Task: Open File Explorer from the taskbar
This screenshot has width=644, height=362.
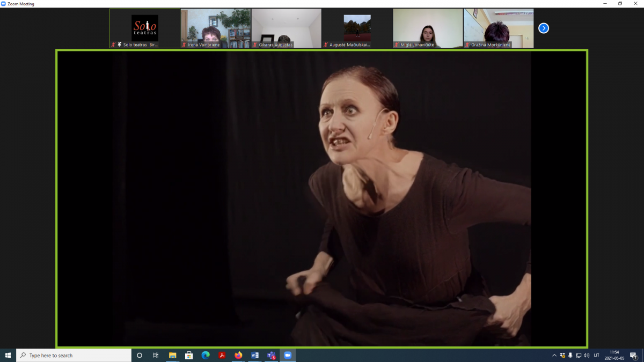Action: 173,355
